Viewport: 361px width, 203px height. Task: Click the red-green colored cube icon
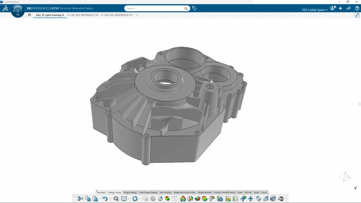(167, 198)
